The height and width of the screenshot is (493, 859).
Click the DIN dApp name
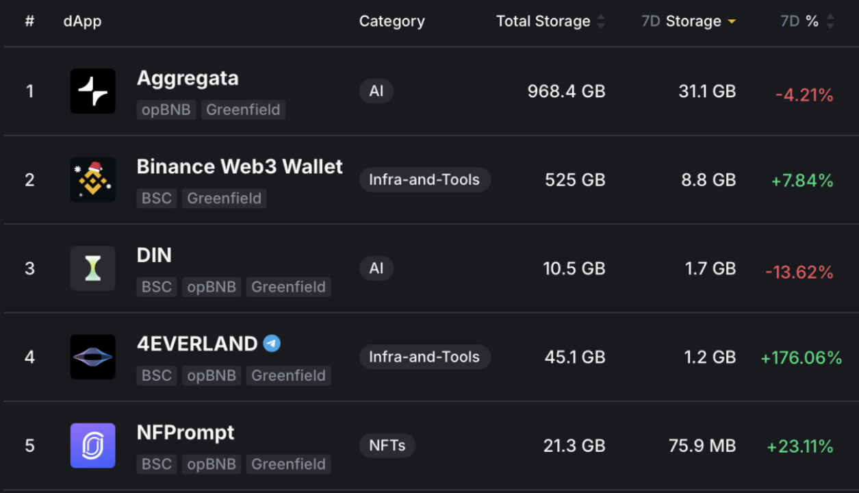tap(154, 255)
